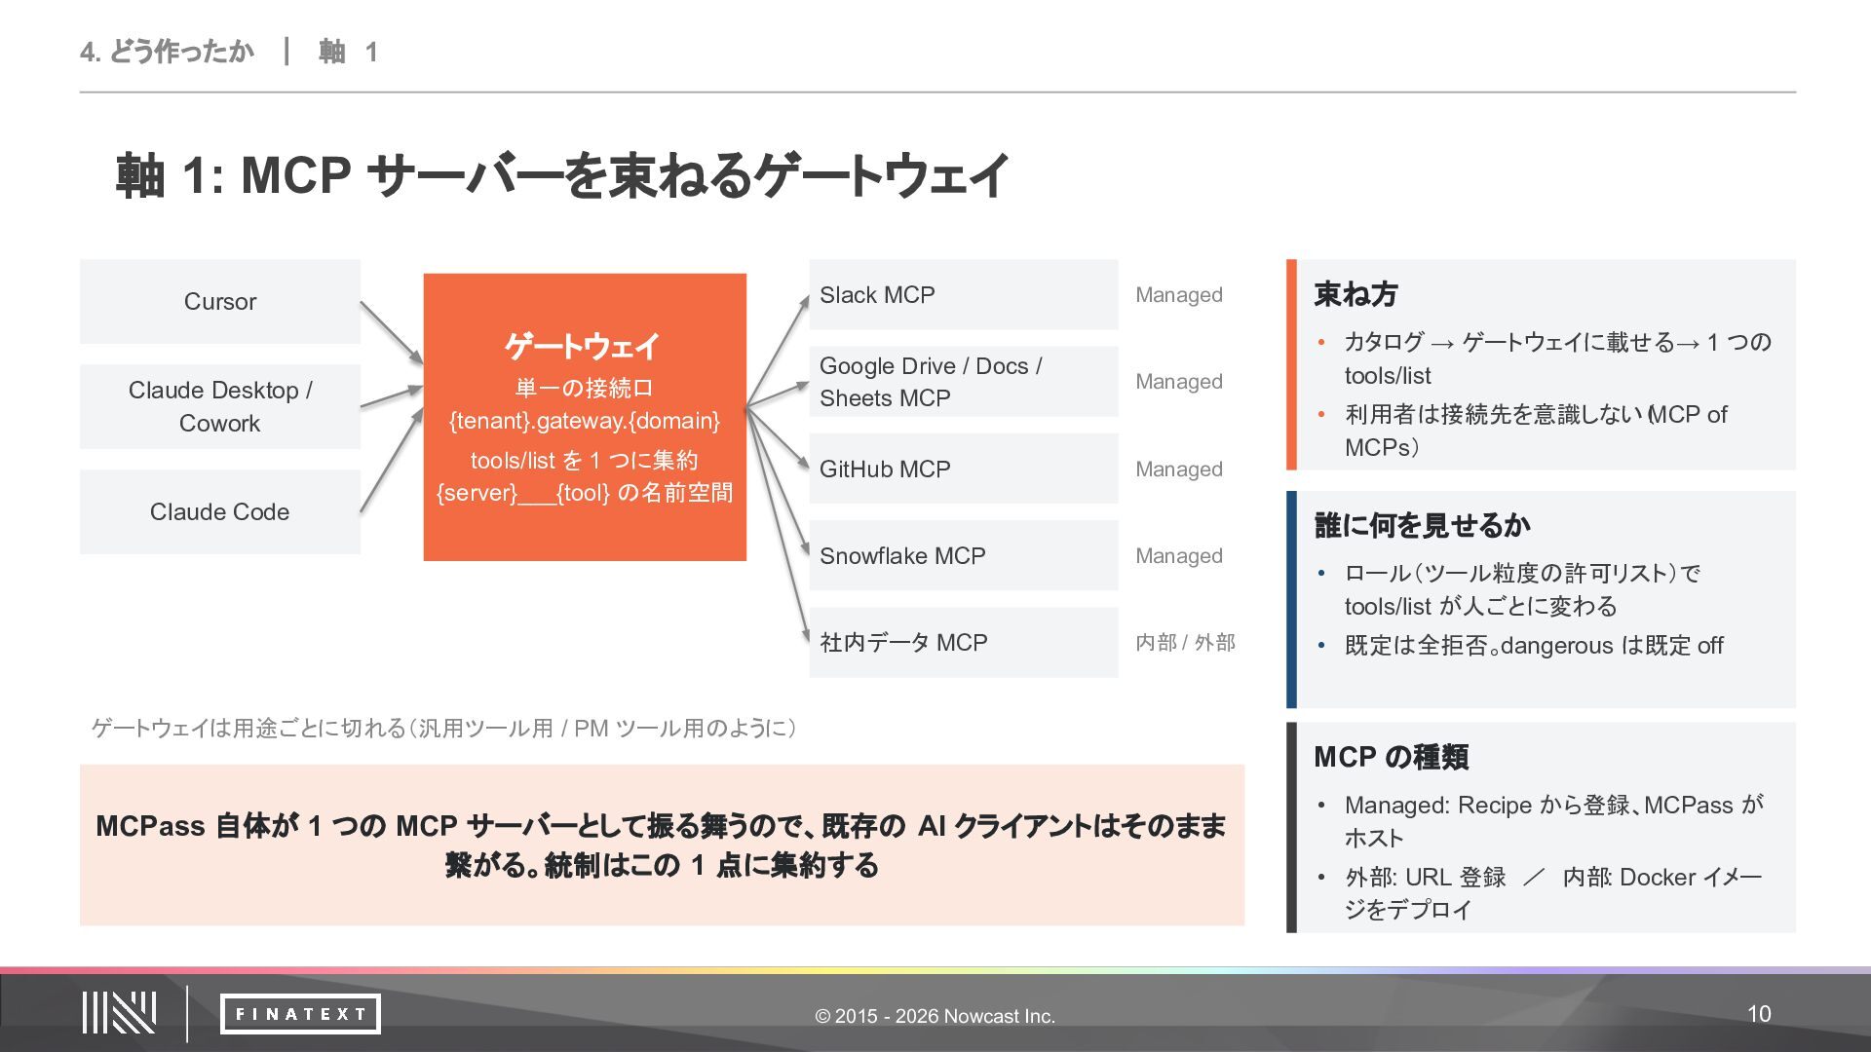This screenshot has width=1871, height=1052.
Task: Select the Claude Desktop / Cowork box
Action: pyautogui.click(x=220, y=406)
